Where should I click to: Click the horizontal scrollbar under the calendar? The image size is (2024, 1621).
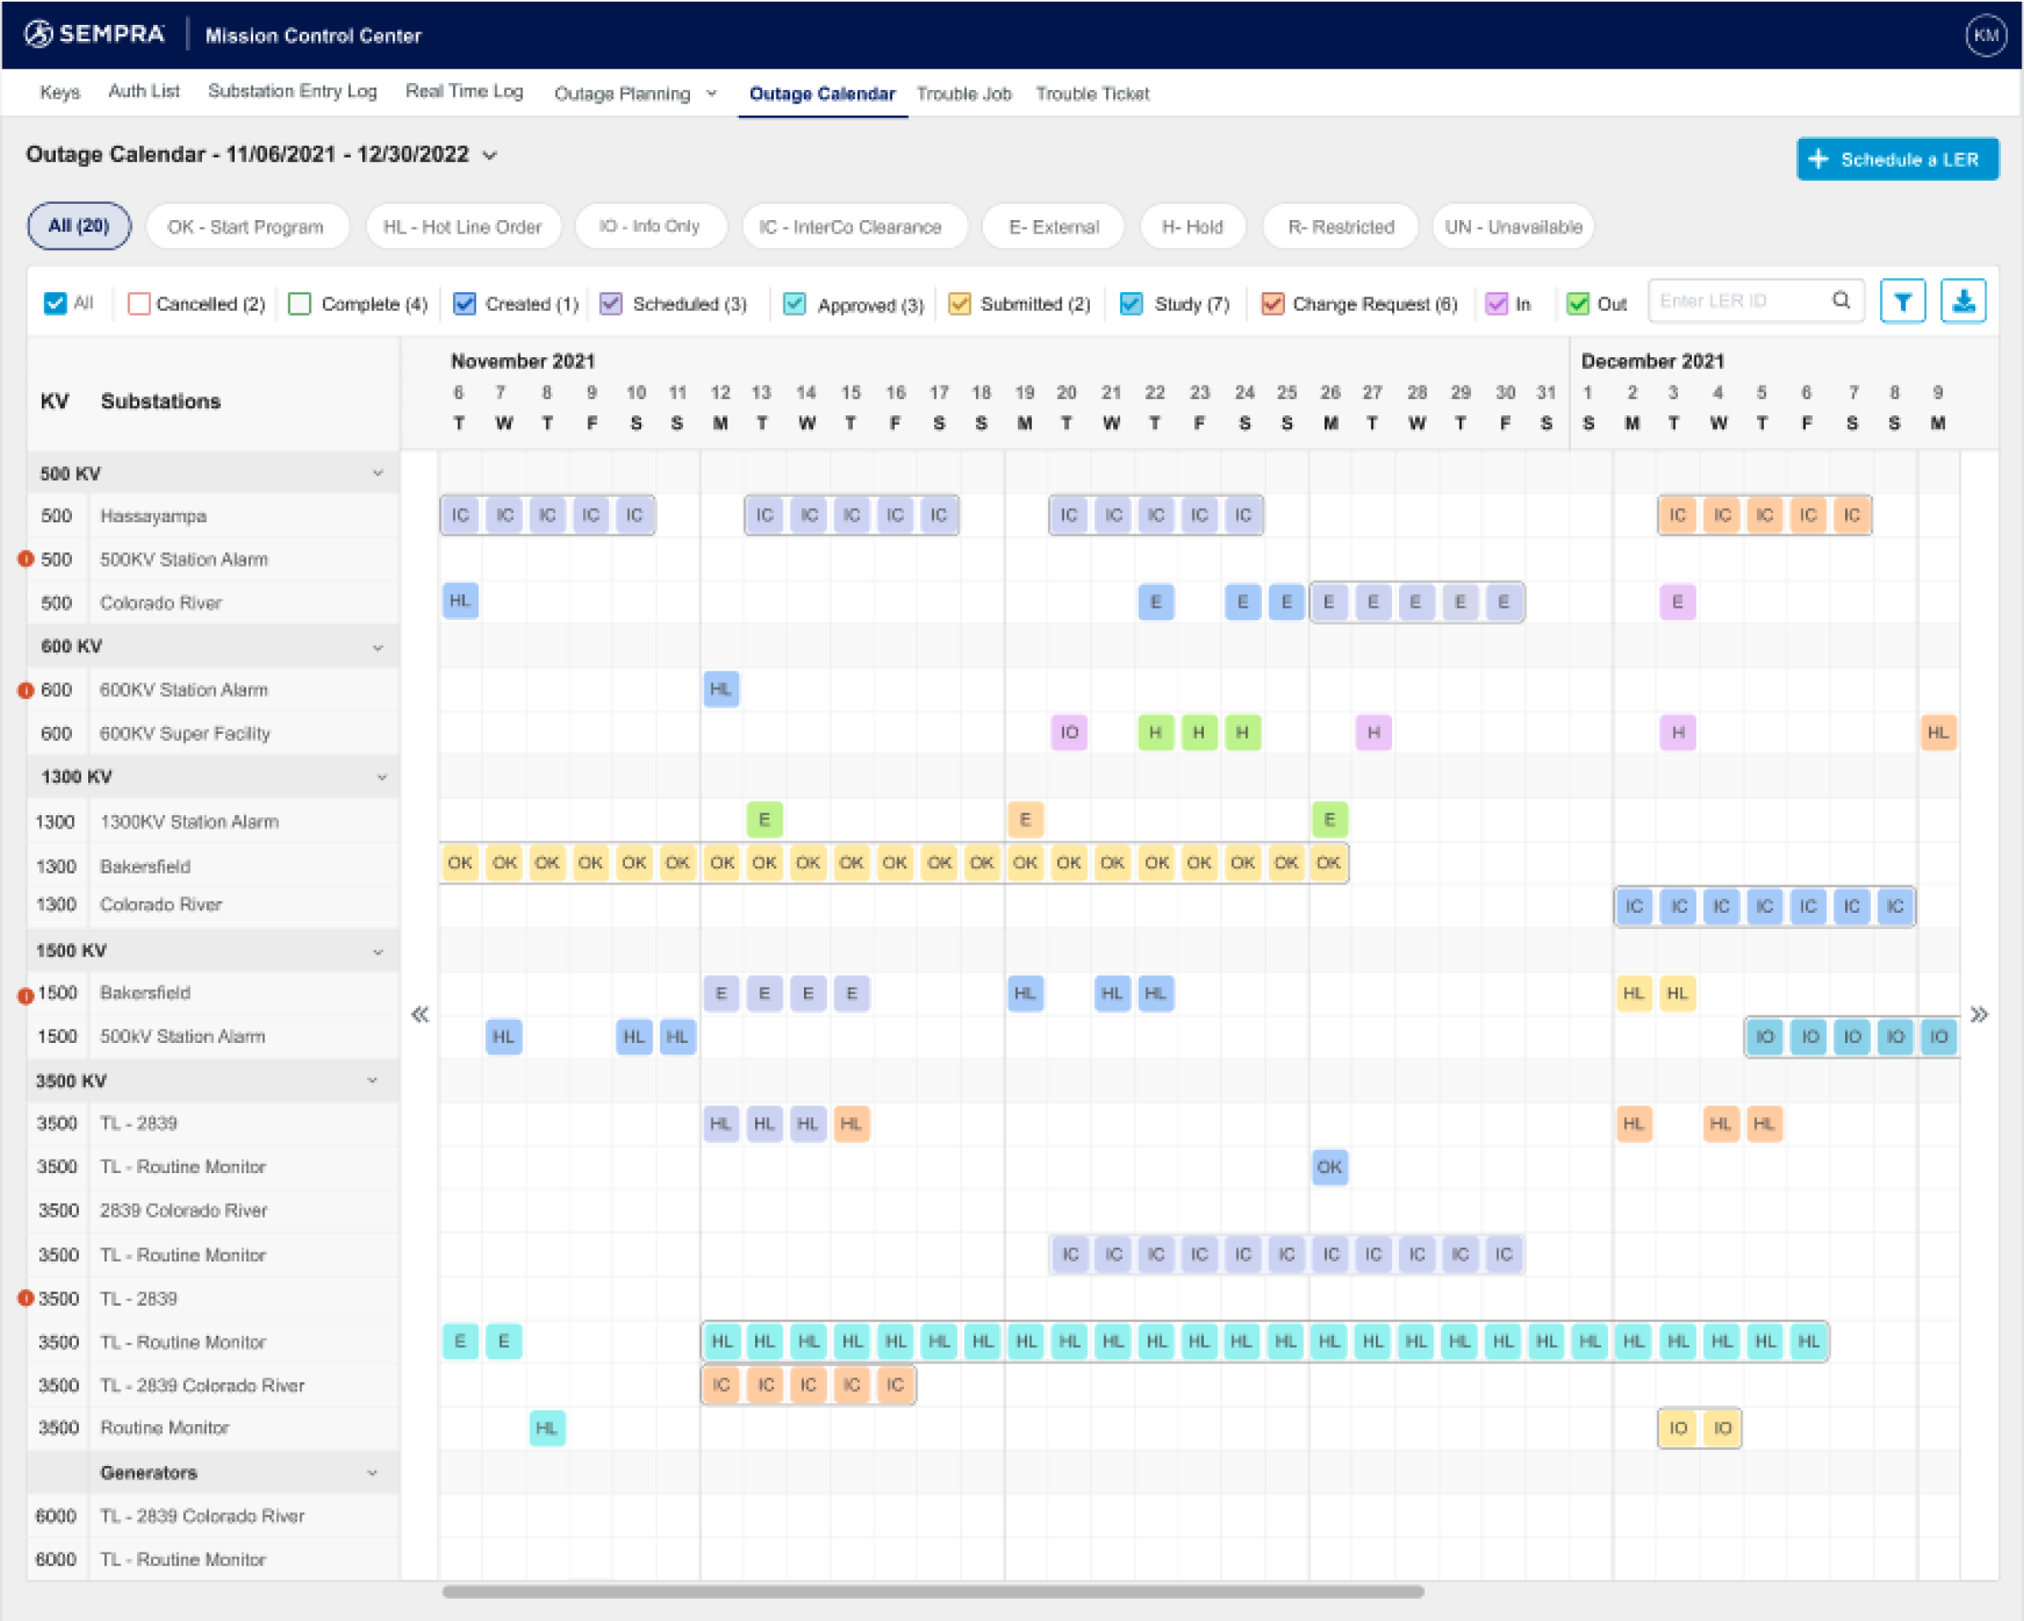click(932, 1592)
